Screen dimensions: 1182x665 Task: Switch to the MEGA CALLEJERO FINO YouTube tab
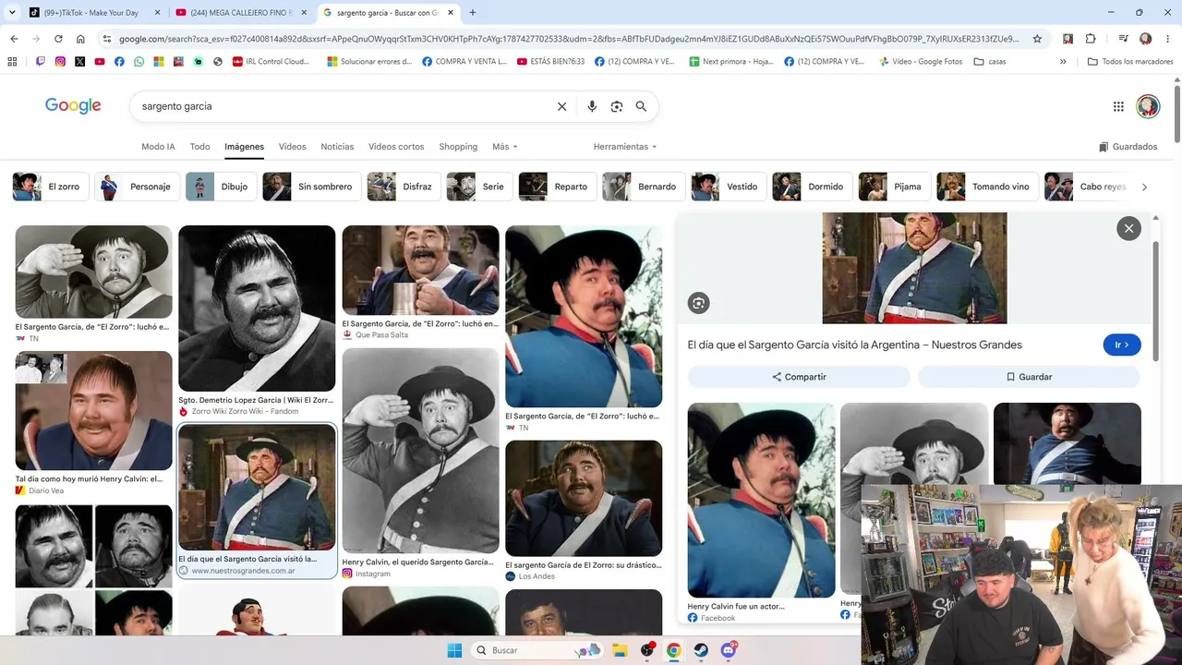click(242, 13)
